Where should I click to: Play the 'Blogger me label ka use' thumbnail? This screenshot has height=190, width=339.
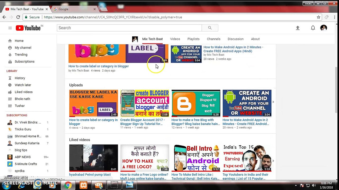[93, 103]
